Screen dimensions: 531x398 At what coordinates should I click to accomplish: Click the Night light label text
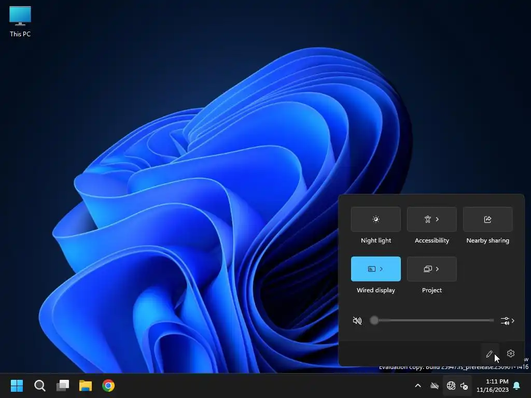(x=375, y=240)
